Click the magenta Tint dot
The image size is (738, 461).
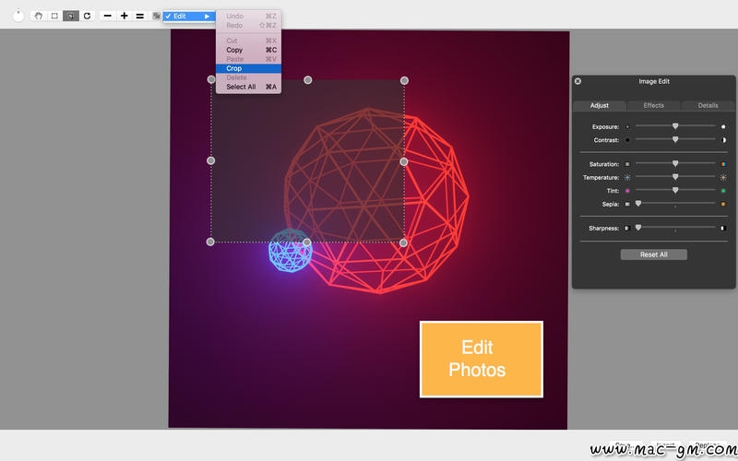click(x=627, y=191)
